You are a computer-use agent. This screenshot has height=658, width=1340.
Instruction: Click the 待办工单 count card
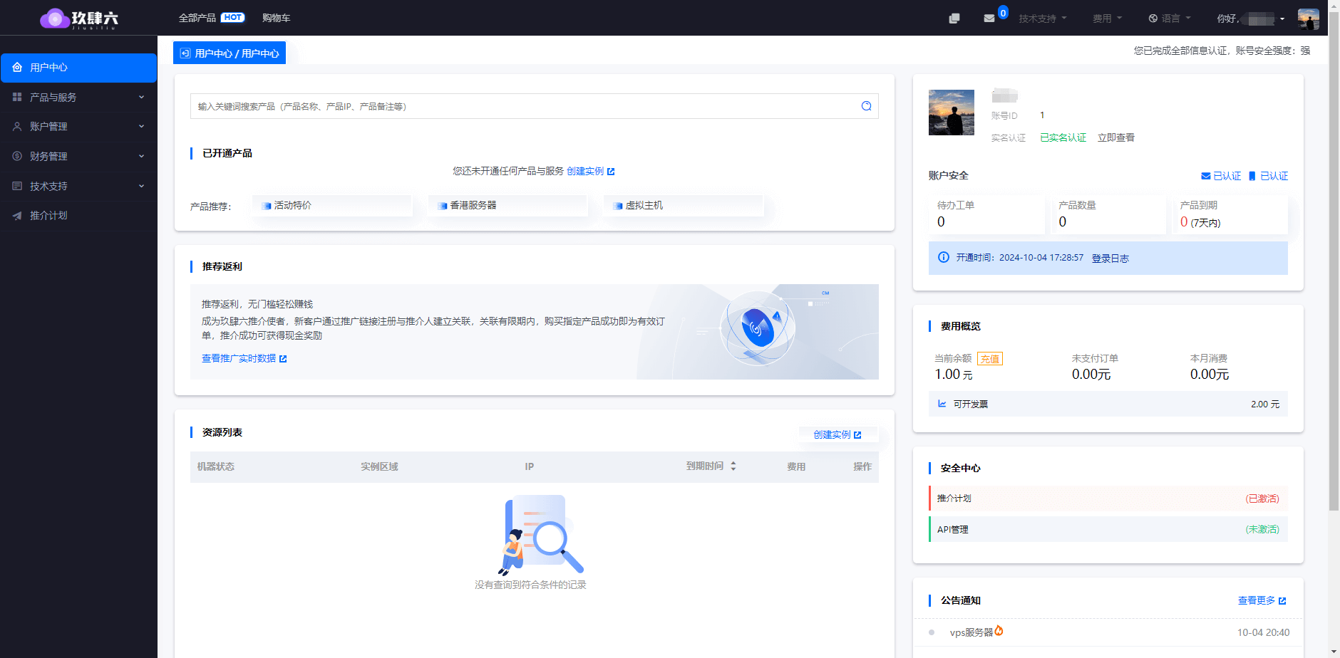coord(987,214)
